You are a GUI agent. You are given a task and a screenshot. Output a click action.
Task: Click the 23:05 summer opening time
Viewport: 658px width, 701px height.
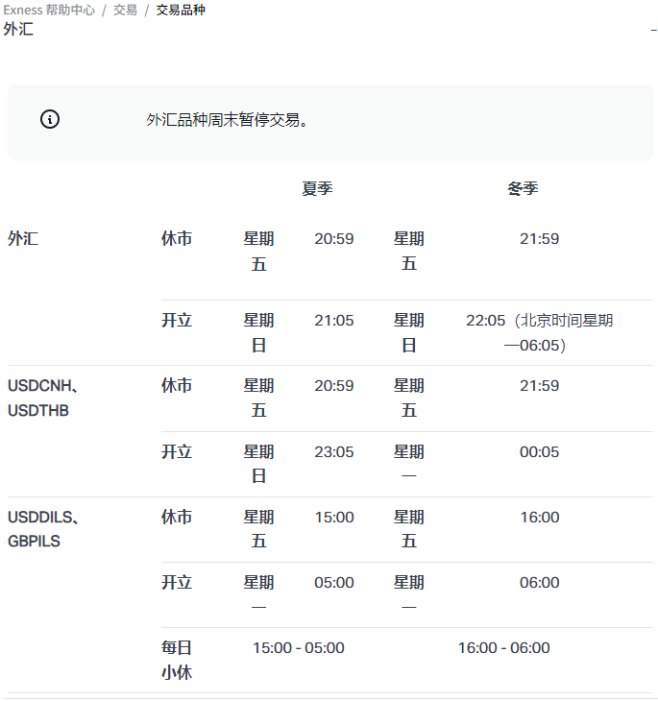tap(333, 451)
